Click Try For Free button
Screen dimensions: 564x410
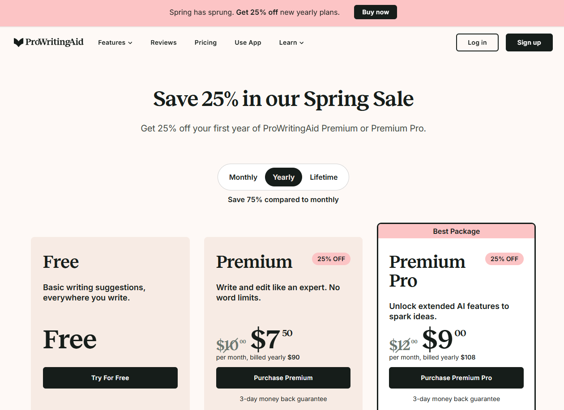click(110, 378)
